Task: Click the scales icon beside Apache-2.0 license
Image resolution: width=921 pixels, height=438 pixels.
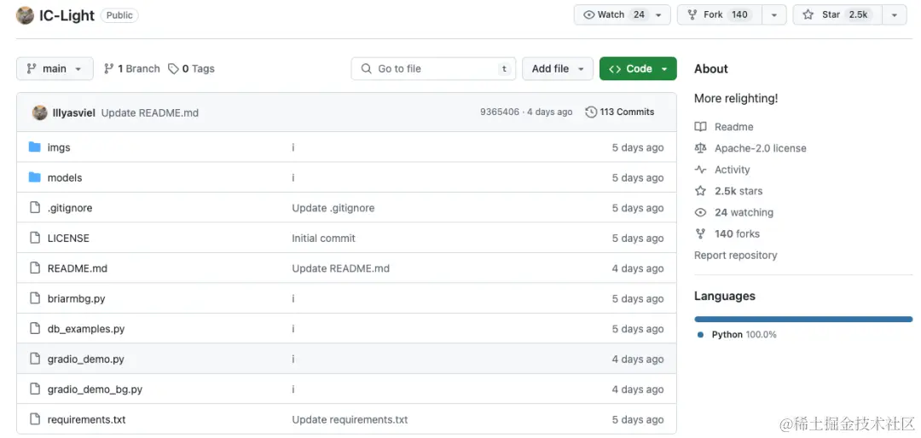Action: (x=700, y=148)
